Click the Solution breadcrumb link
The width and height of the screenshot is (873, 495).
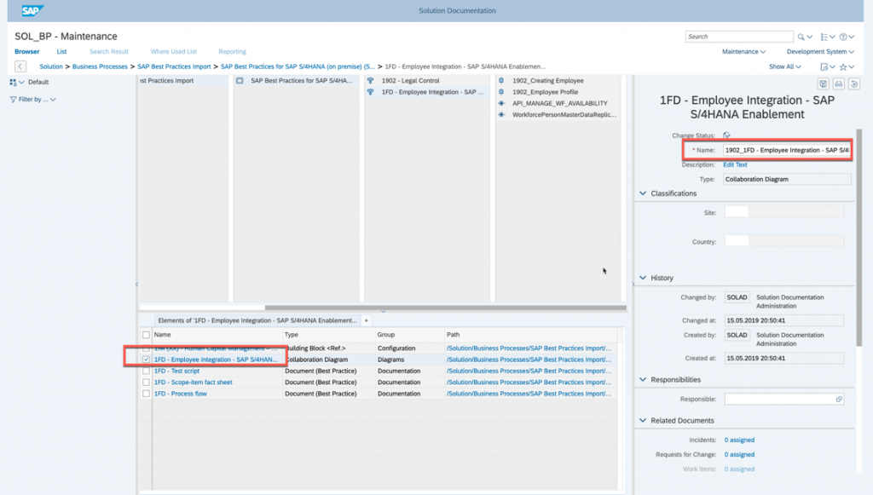tap(51, 66)
